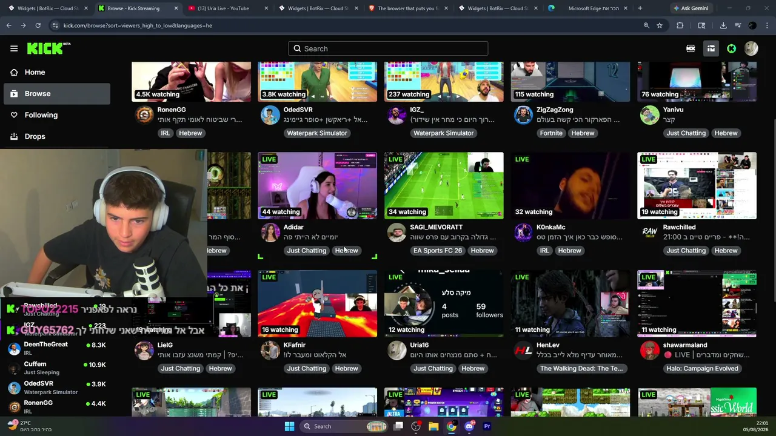
Task: Open SAGI_MEVORATT's soccer stream thumbnail
Action: pyautogui.click(x=444, y=185)
